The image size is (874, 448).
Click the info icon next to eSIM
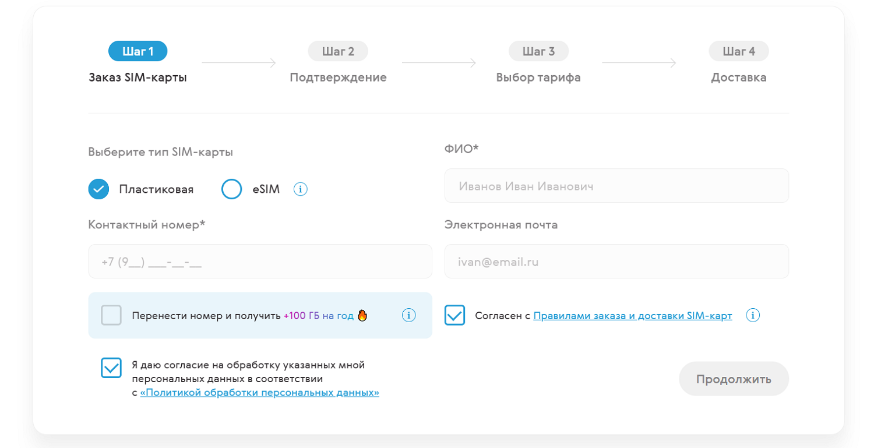pos(300,189)
